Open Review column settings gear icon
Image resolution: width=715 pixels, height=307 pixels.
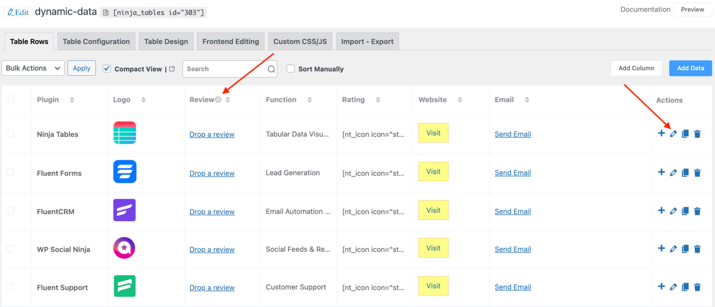pos(218,99)
